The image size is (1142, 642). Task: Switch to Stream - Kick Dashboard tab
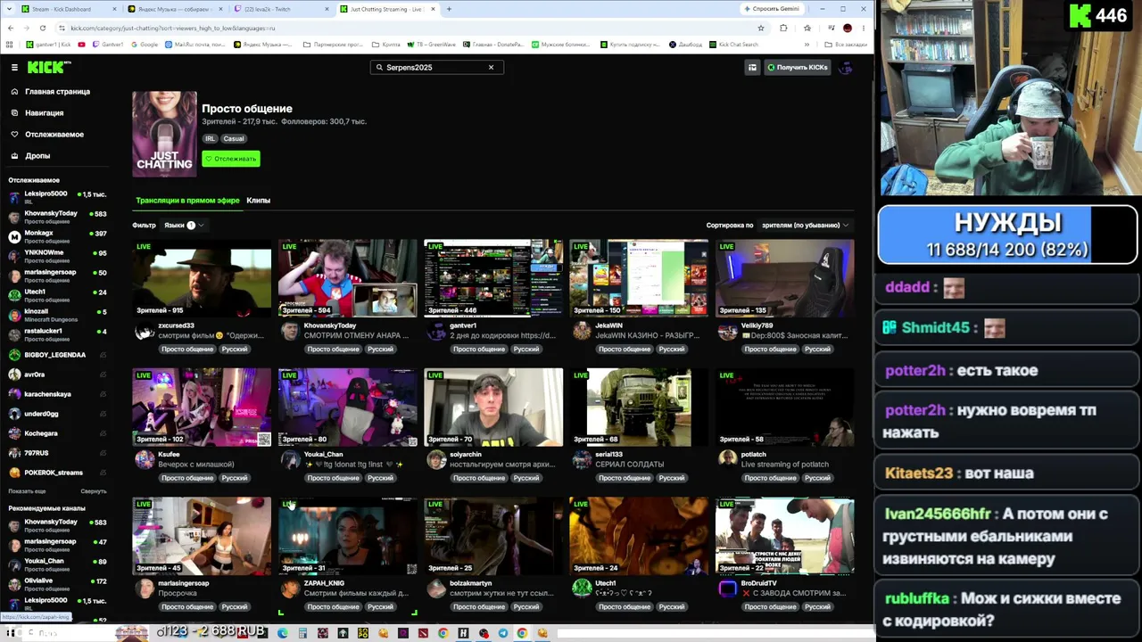70,9
